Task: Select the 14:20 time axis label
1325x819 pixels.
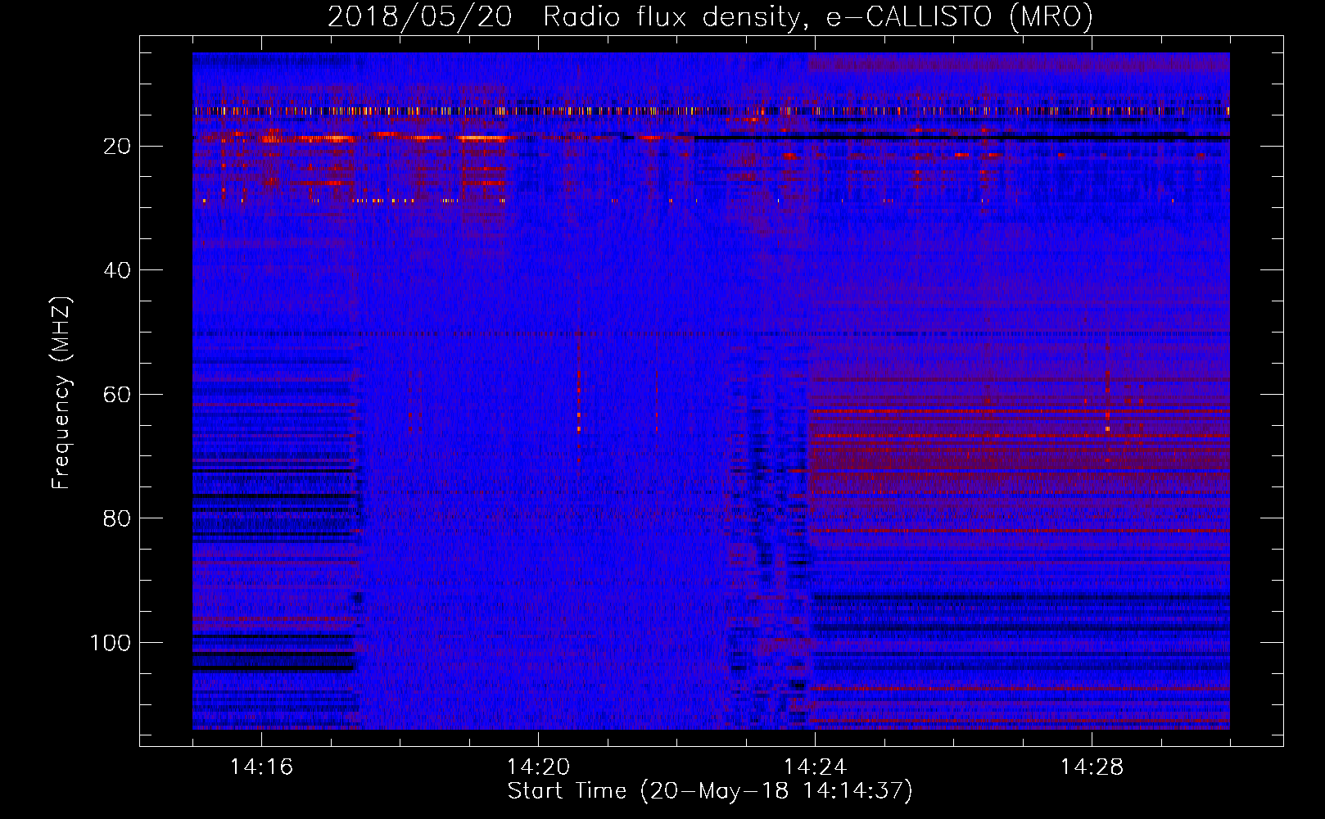Action: 538,767
